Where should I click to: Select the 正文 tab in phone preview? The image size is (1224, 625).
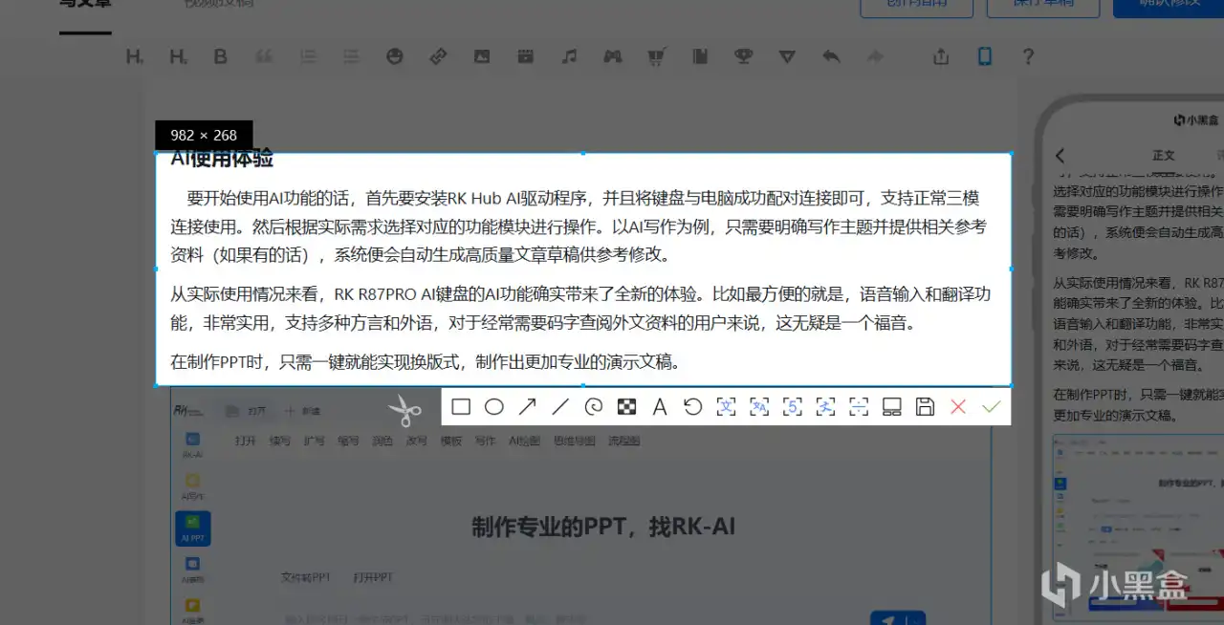[x=1163, y=155]
